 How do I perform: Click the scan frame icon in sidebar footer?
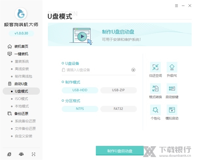tap(33, 154)
